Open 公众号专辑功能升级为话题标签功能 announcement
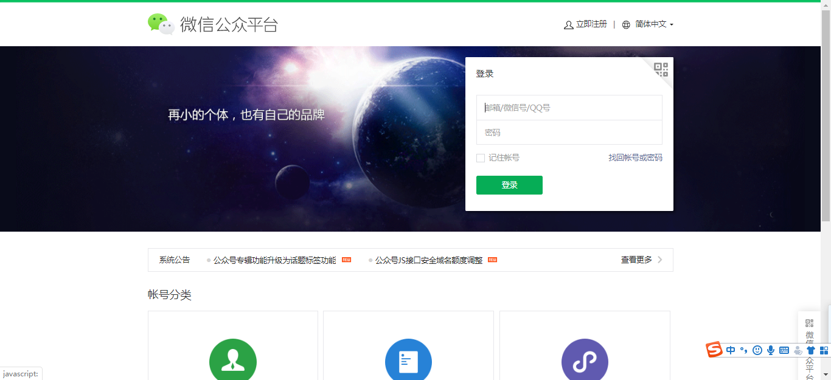Screen dimensions: 831x380 point(274,260)
